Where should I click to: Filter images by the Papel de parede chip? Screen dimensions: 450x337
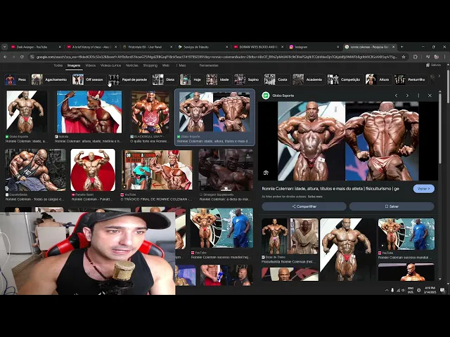(129, 79)
